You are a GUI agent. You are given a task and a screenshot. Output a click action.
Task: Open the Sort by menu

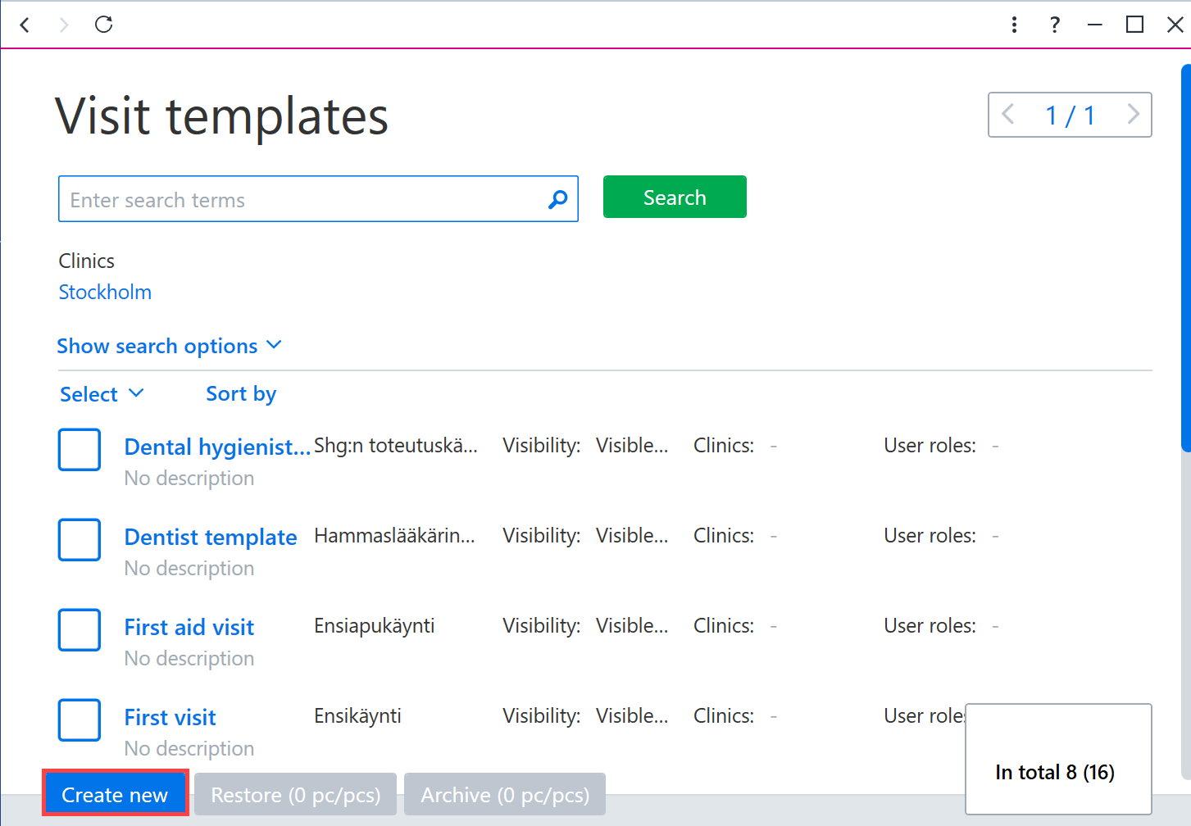pyautogui.click(x=241, y=394)
